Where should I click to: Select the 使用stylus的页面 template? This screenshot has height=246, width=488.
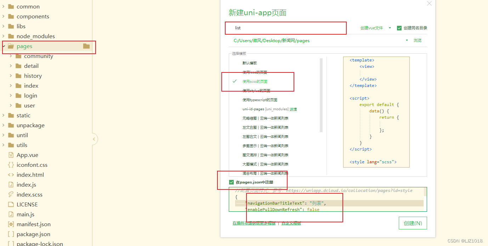[x=256, y=90]
